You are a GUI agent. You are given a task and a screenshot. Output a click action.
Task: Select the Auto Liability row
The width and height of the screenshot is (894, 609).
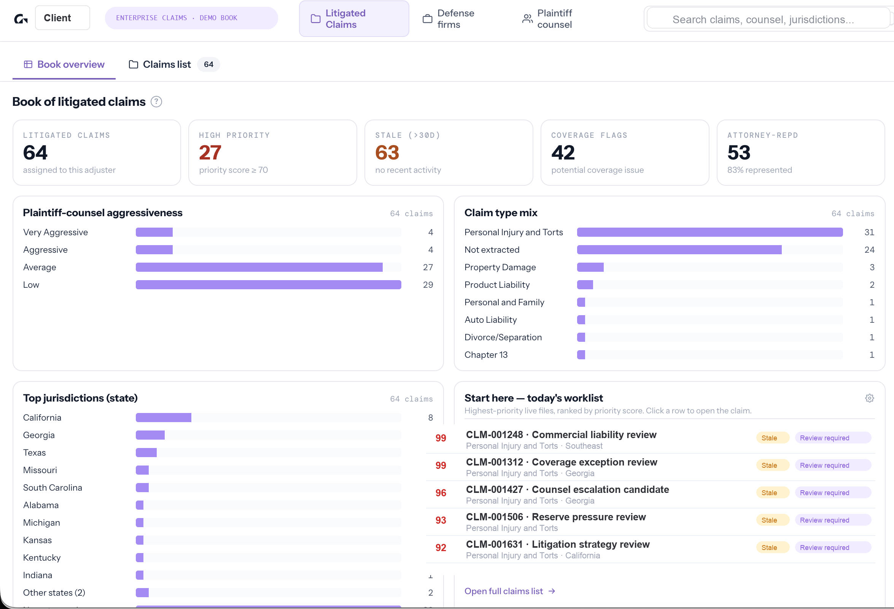[x=669, y=320]
